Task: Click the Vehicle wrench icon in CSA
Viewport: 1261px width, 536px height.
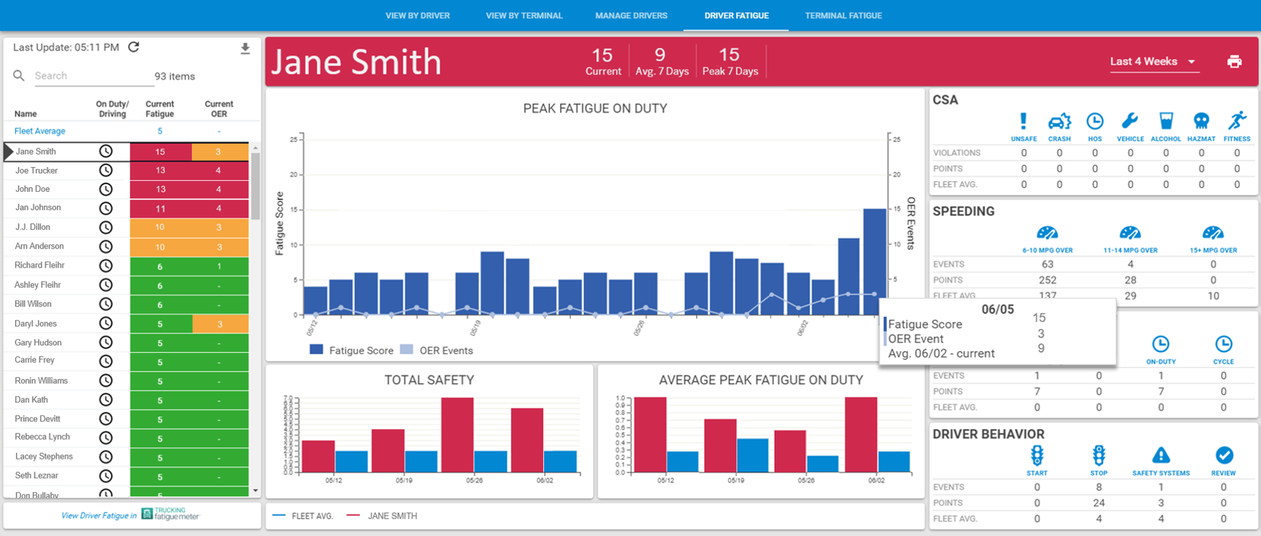Action: click(1130, 121)
